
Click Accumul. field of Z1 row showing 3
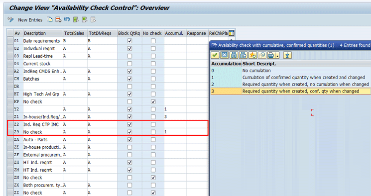click(175, 117)
